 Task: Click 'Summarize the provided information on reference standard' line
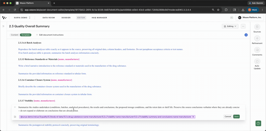pyautogui.click(x=52, y=73)
